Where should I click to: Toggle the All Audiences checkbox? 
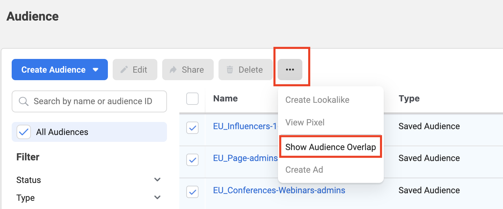pyautogui.click(x=24, y=132)
